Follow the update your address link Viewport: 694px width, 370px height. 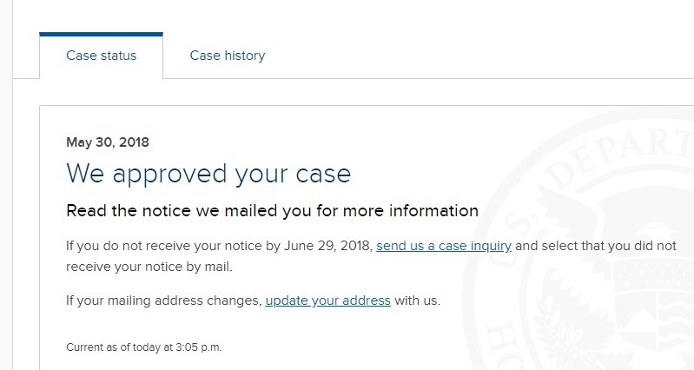(328, 301)
